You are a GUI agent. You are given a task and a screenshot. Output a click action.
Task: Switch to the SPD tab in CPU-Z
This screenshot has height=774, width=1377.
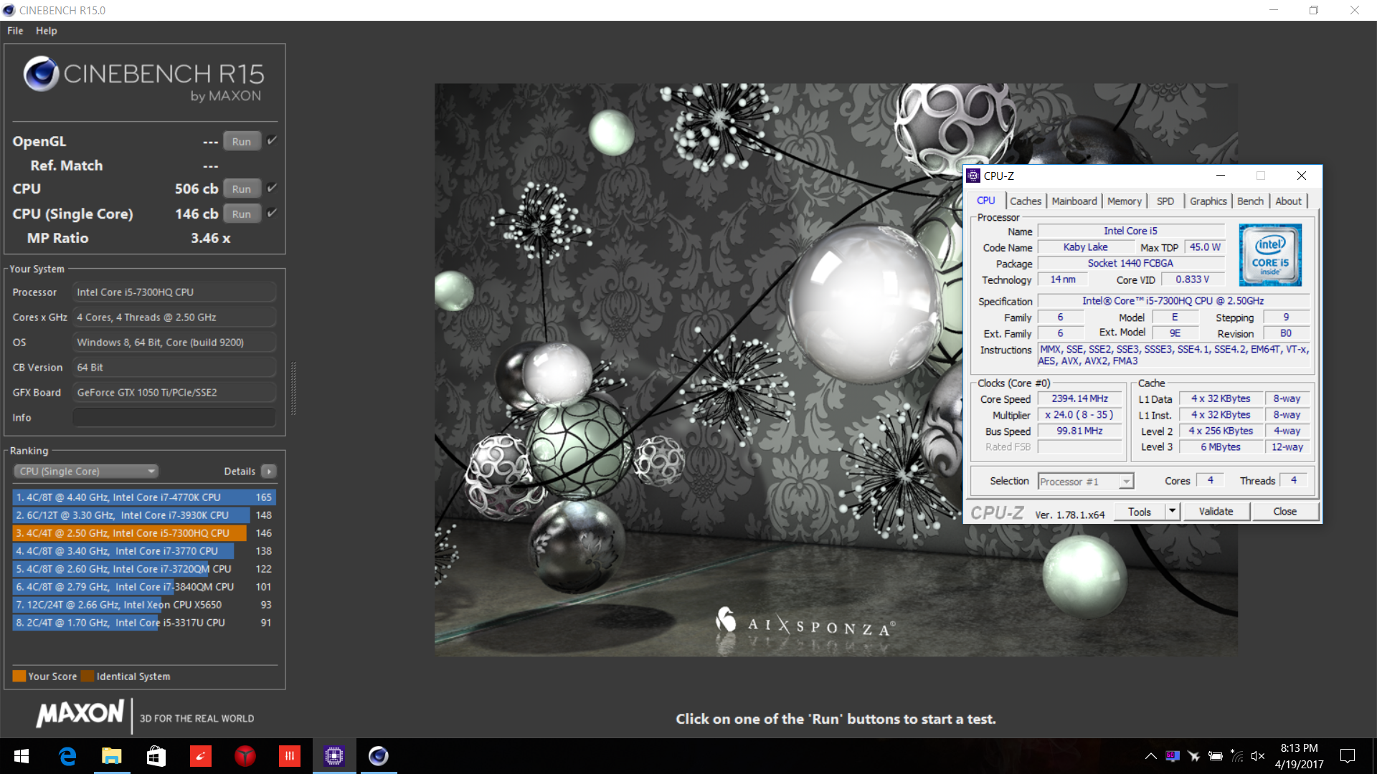tap(1165, 201)
